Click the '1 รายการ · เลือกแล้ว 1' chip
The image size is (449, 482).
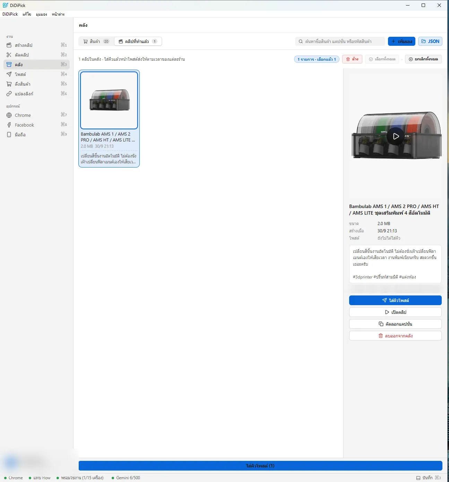(x=317, y=59)
